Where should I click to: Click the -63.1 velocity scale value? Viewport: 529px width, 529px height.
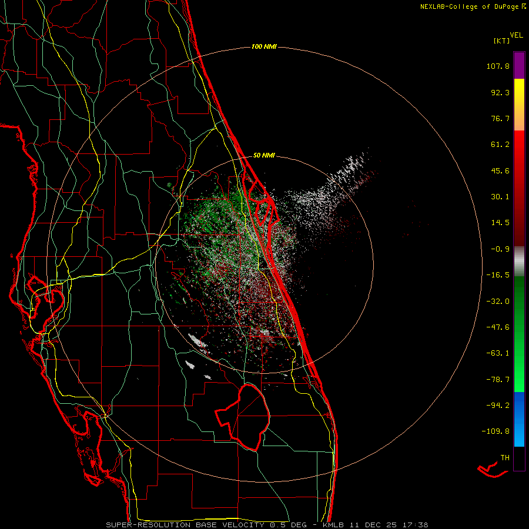point(498,353)
